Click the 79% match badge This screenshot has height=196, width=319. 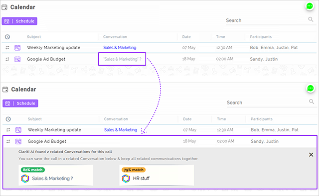(134, 170)
